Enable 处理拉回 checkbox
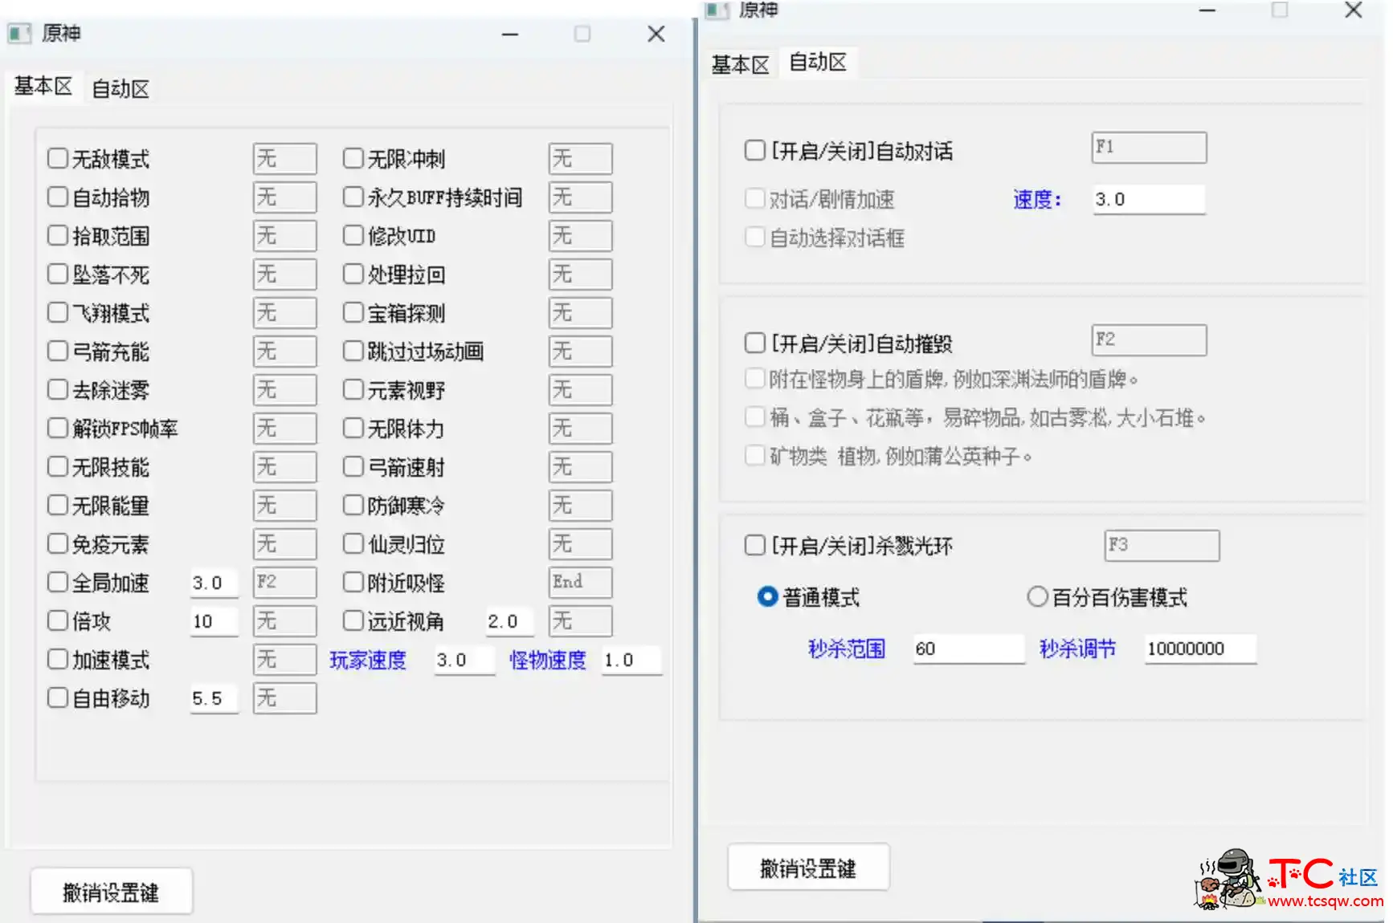Image resolution: width=1393 pixels, height=923 pixels. click(353, 274)
